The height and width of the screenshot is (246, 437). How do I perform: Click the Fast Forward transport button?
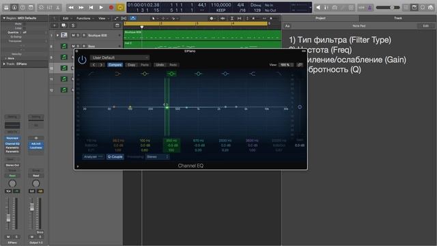point(81,8)
